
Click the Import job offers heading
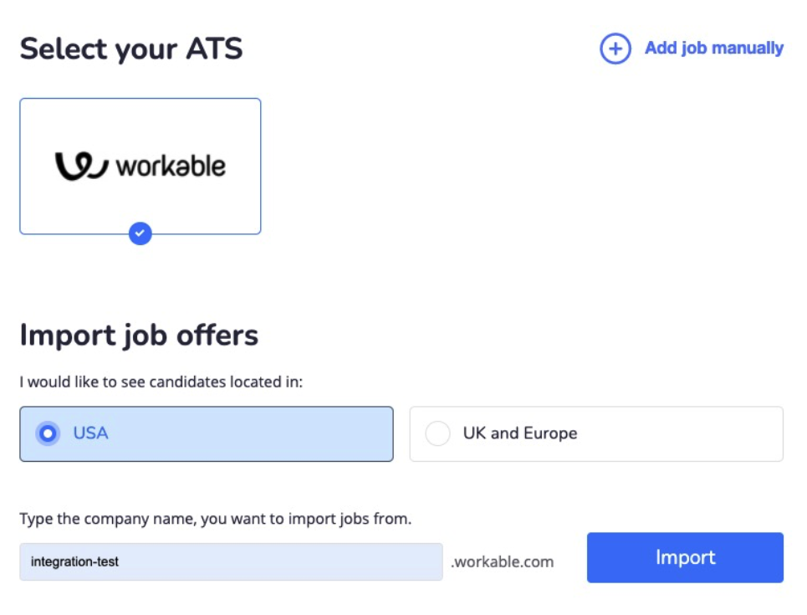[x=139, y=336]
